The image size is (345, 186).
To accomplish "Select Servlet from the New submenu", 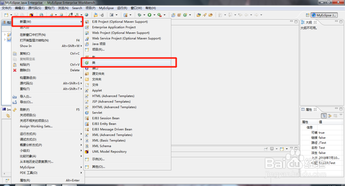I will (x=128, y=112).
